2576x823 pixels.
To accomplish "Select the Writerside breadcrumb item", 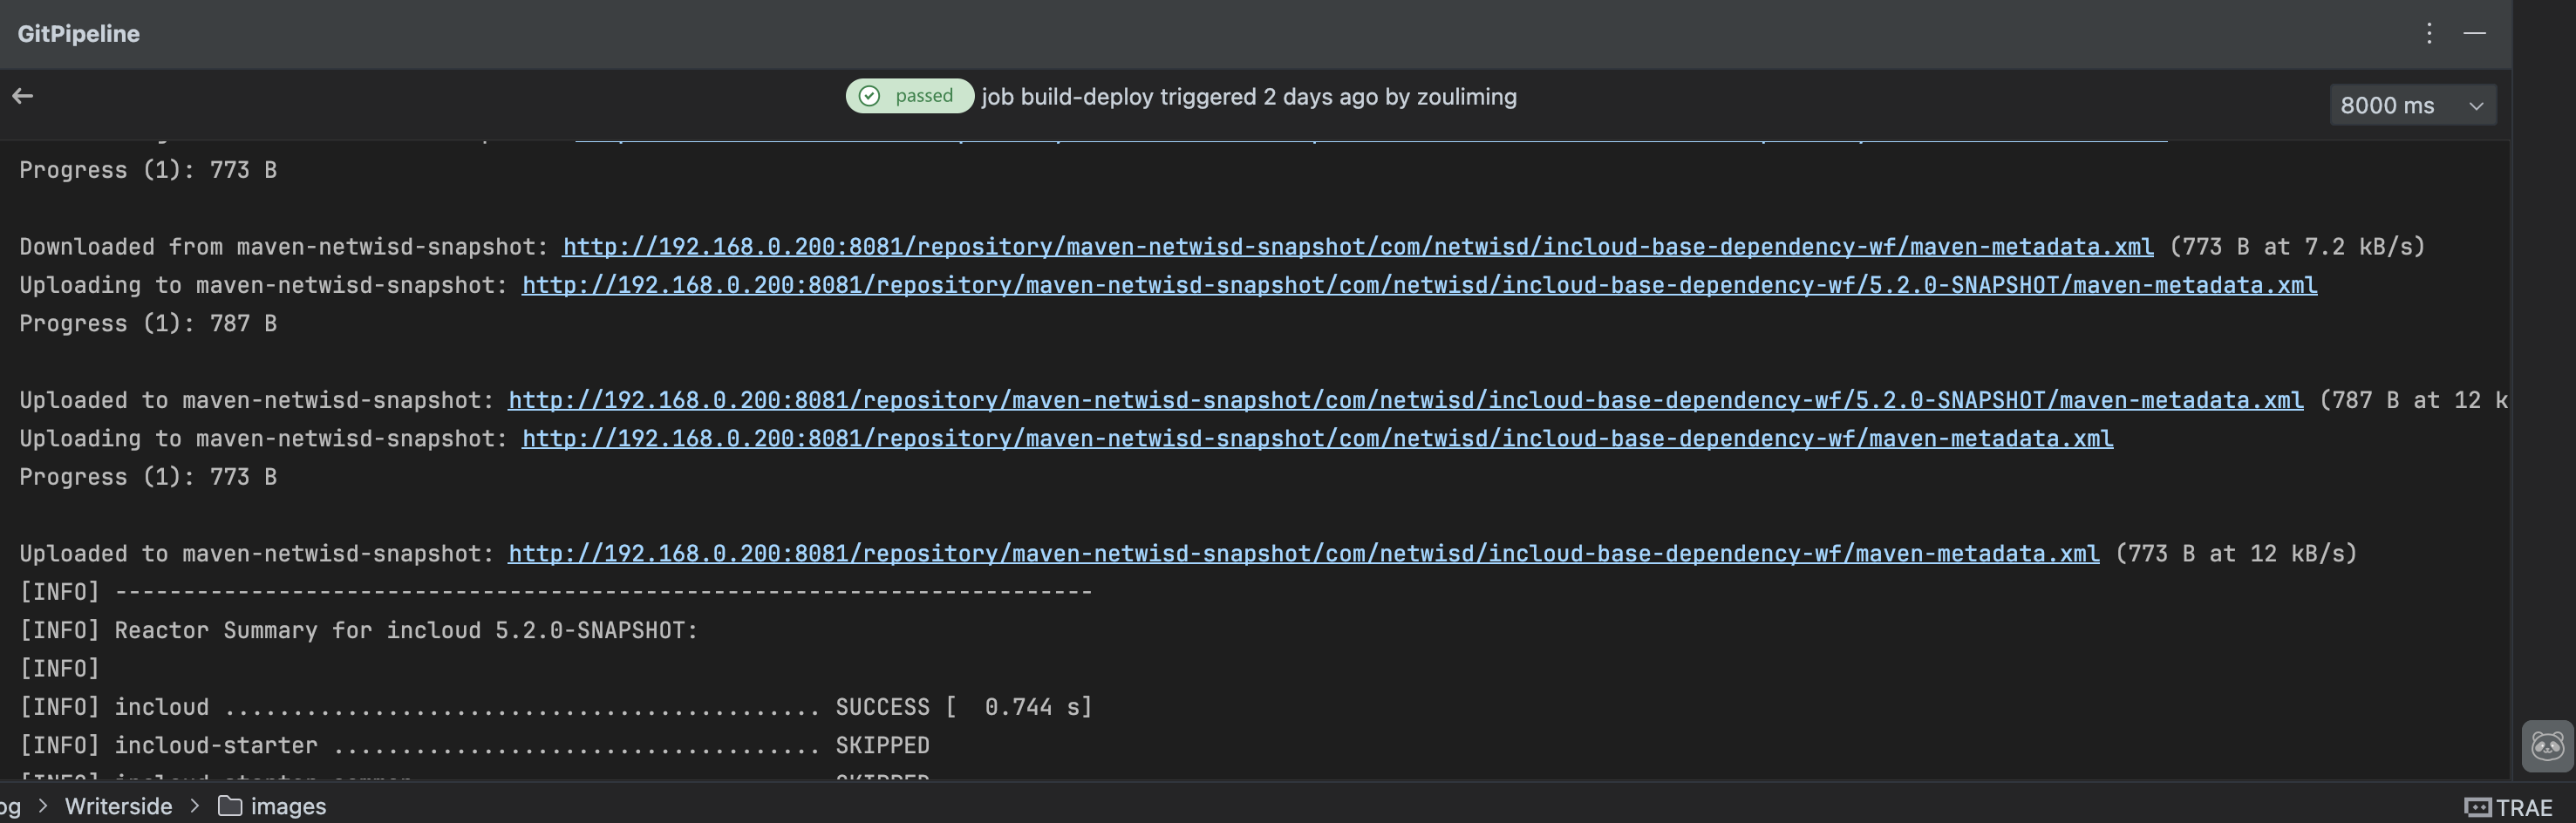I will pos(118,806).
